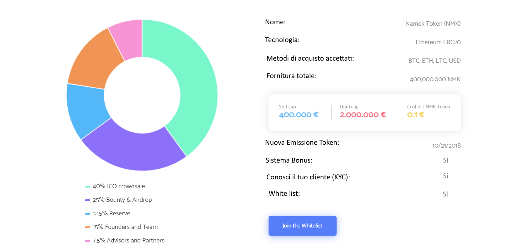The height and width of the screenshot is (251, 530).
Task: Click the purple Bounty & Airdrop legend swatch
Action: (88, 200)
